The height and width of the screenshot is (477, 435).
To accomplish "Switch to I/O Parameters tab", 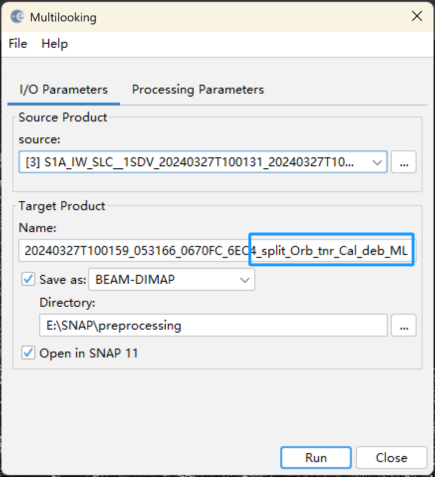I will tap(64, 90).
